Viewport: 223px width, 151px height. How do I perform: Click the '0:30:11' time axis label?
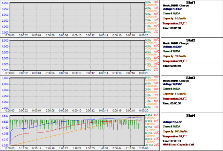click(37, 149)
